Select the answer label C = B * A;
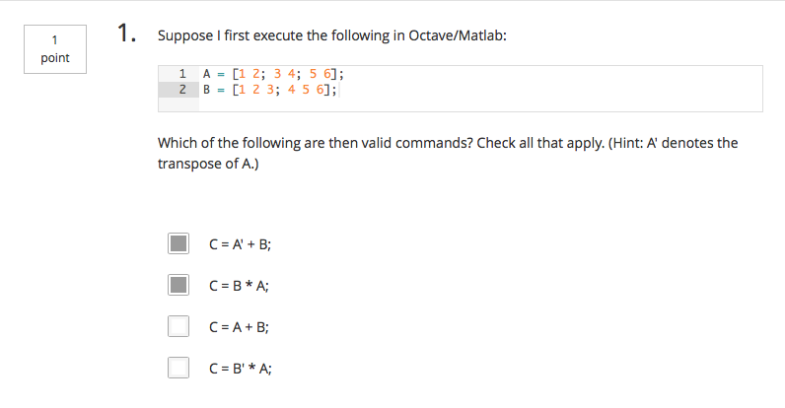 point(239,286)
